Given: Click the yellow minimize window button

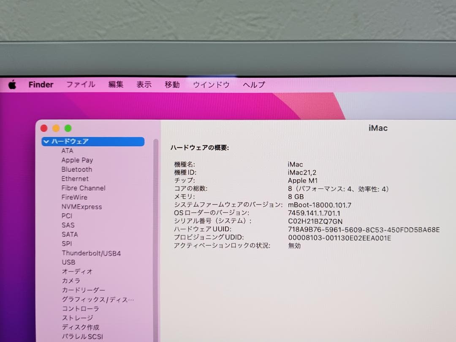Looking at the screenshot, I should (56, 129).
